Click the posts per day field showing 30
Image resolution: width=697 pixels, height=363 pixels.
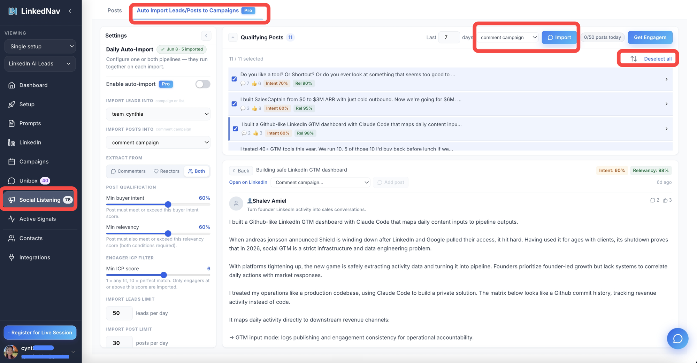119,342
